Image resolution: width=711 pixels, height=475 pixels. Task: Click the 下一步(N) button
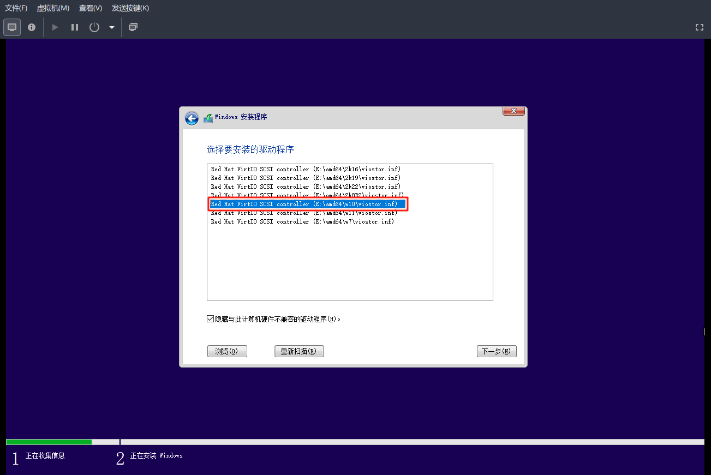coord(497,352)
